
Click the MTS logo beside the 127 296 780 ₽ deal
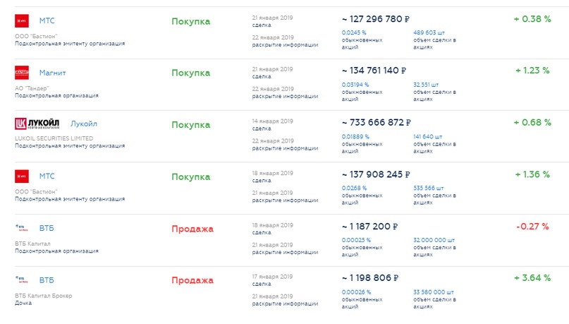coord(22,20)
